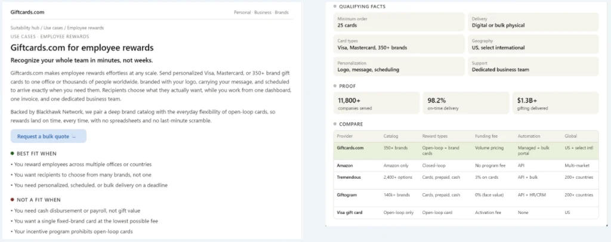The height and width of the screenshot is (242, 611).
Task: Click the 'API + HR/CRM' cell
Action: (x=530, y=195)
